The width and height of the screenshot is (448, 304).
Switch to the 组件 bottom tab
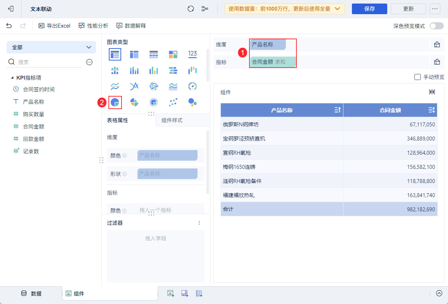(110, 293)
